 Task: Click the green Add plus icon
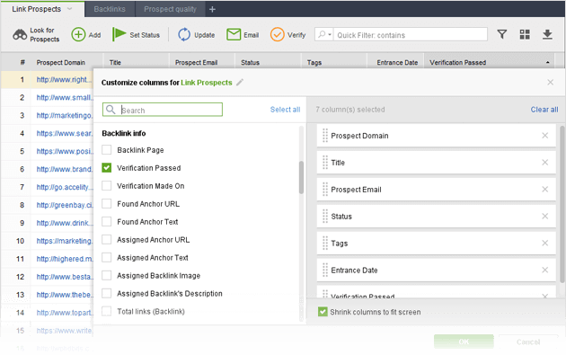pos(78,35)
